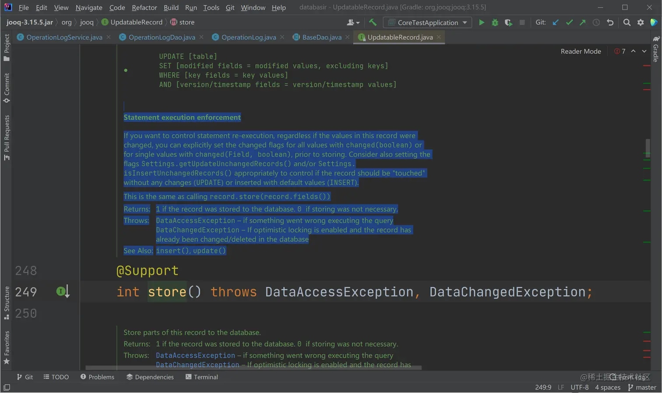This screenshot has height=393, width=662.
Task: Push commits with the Git push arrow
Action: [x=582, y=22]
